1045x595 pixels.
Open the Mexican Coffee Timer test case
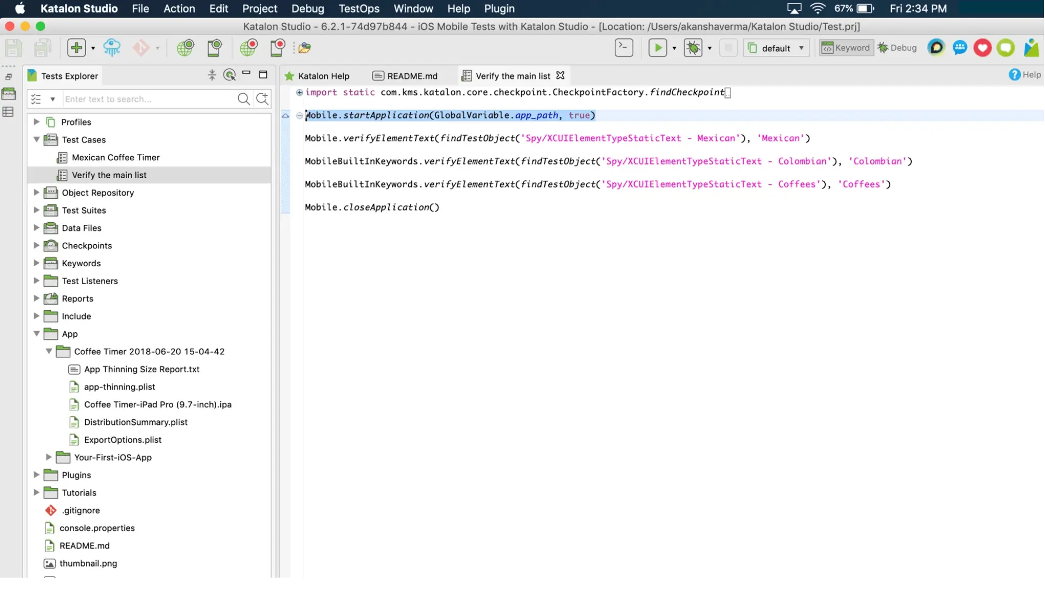coord(115,157)
